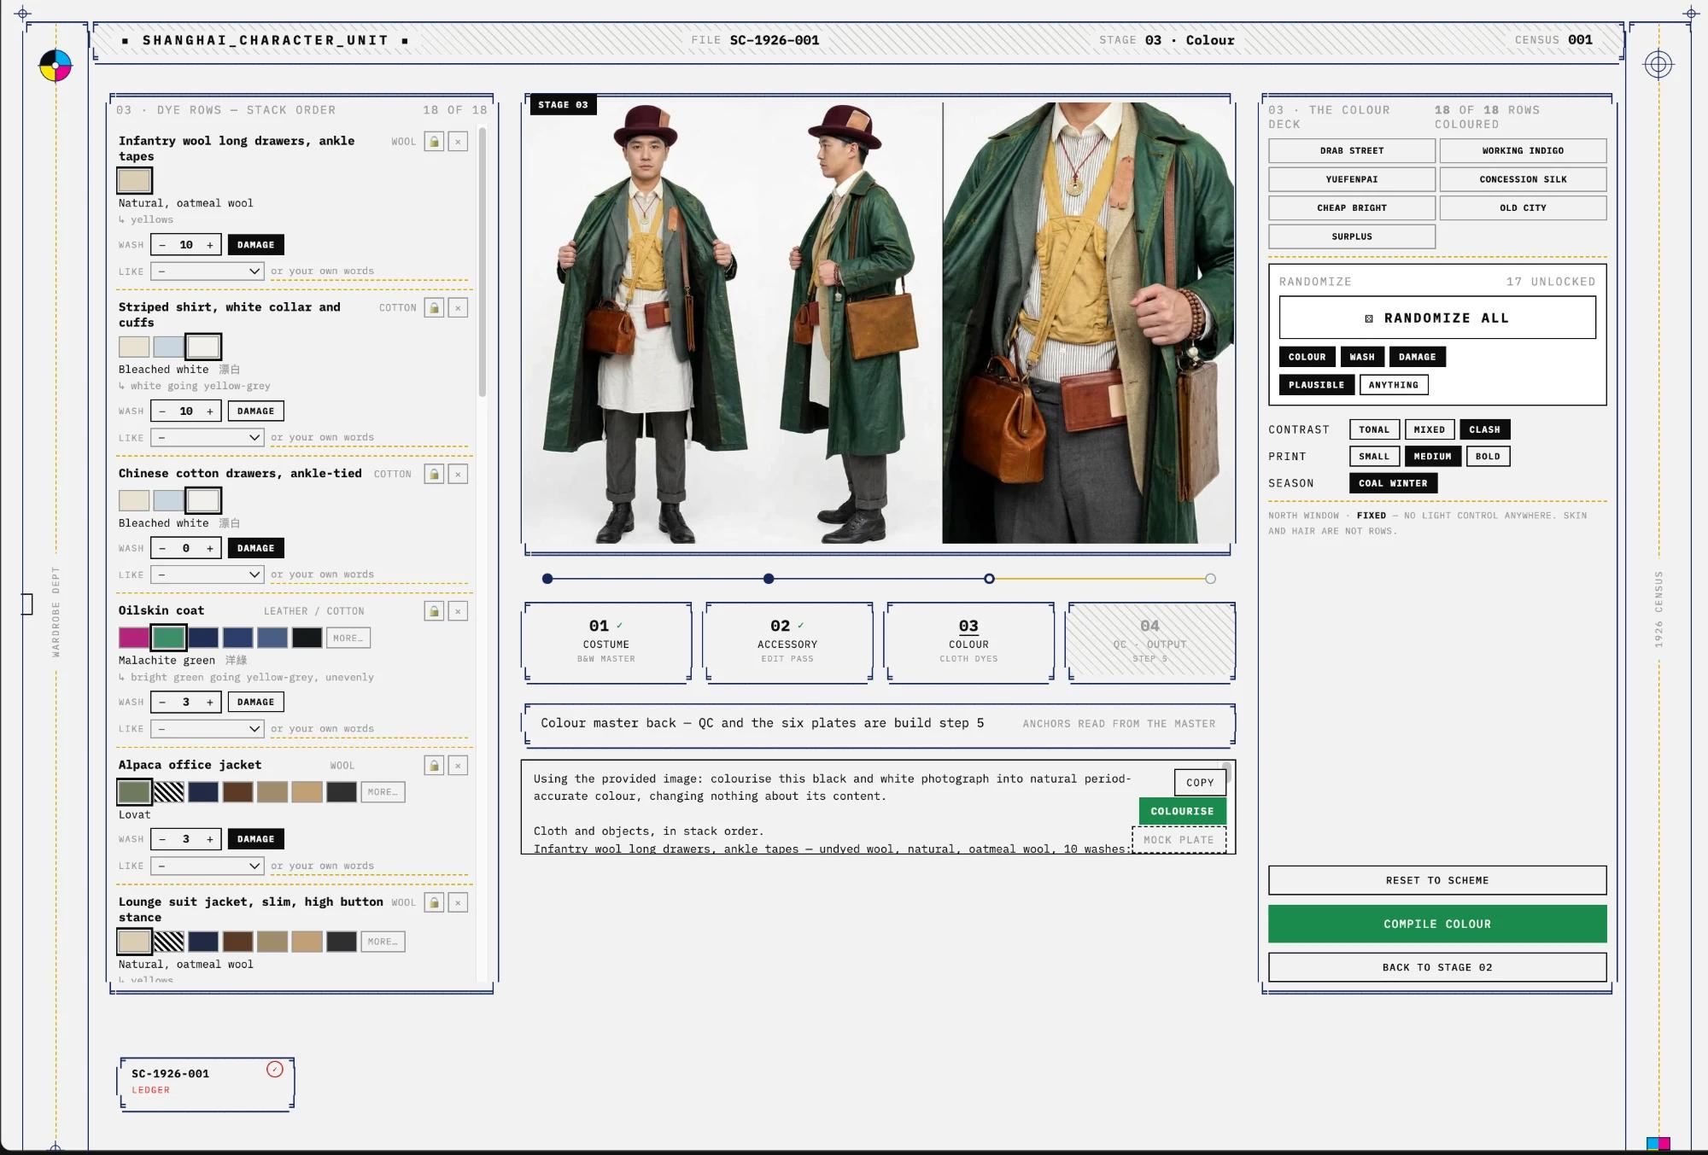Toggle the WASH randomize option
Viewport: 1708px width, 1155px height.
coord(1362,357)
